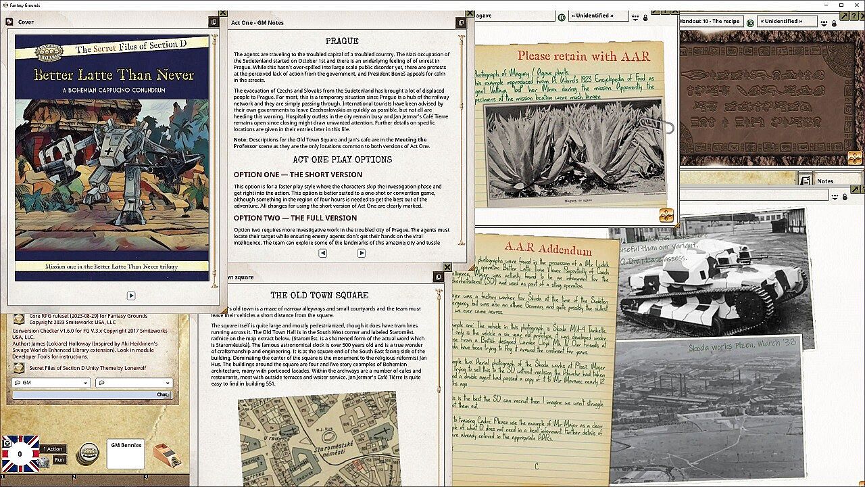This screenshot has height=487, width=865.
Task: Close the Cover window
Action: pos(223,13)
